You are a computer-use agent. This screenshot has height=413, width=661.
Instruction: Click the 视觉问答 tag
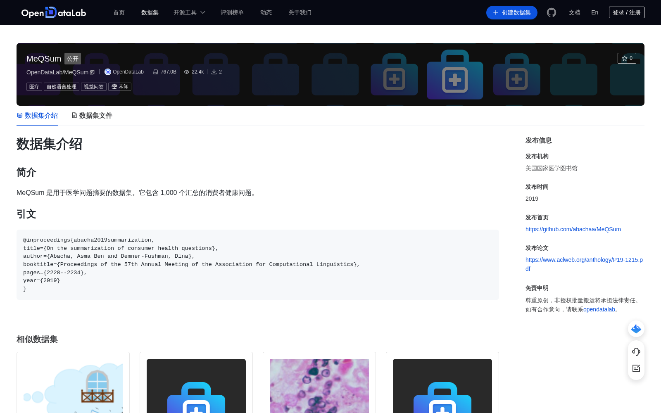point(94,87)
